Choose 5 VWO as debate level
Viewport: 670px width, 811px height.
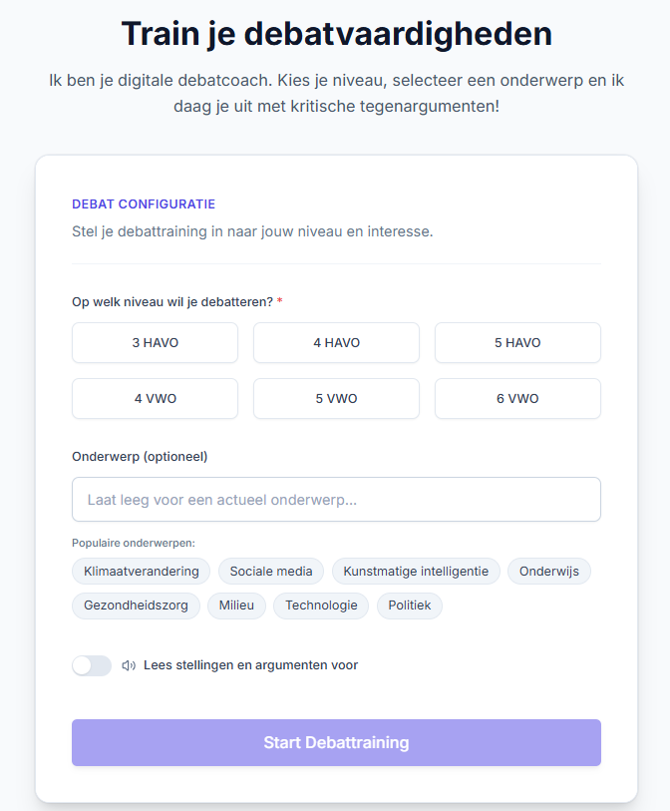[x=336, y=399]
